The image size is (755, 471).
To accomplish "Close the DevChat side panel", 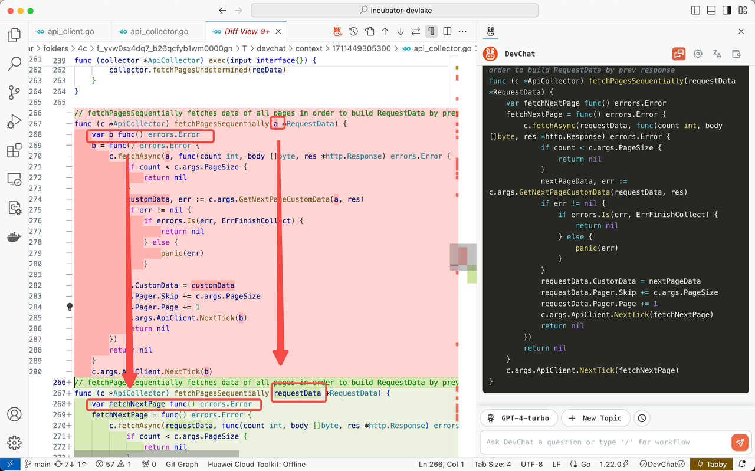I will pos(741,32).
